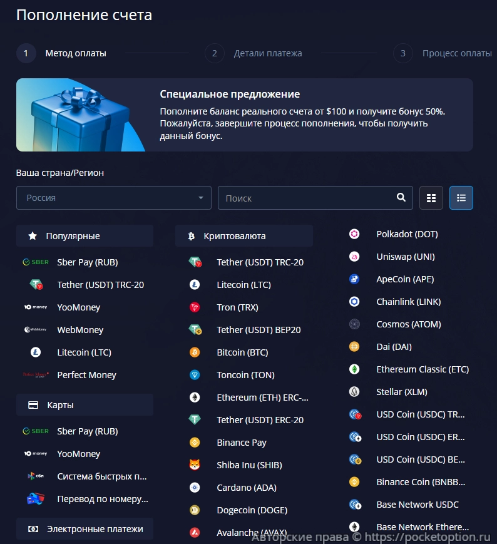
Task: Click the Dai (DAI) icon
Action: coord(354,347)
